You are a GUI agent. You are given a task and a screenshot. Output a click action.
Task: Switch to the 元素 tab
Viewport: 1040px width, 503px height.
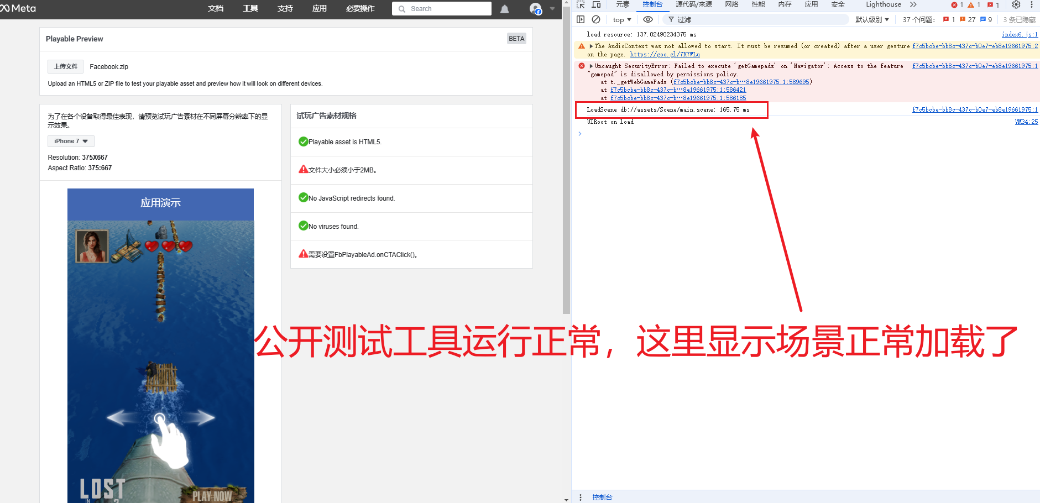coord(623,4)
